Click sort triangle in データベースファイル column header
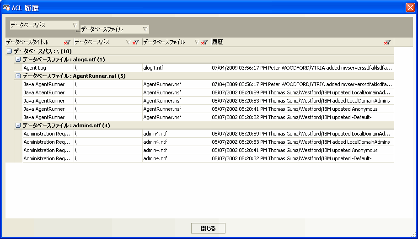Screen dimensions: 418x239 (197, 42)
